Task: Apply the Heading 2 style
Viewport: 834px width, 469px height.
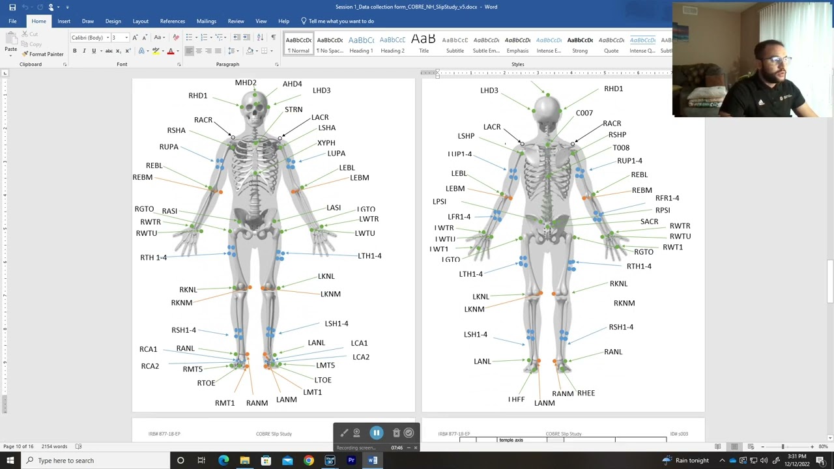Action: pyautogui.click(x=392, y=44)
